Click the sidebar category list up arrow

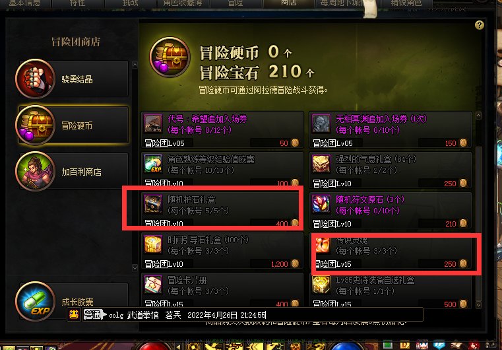point(135,65)
